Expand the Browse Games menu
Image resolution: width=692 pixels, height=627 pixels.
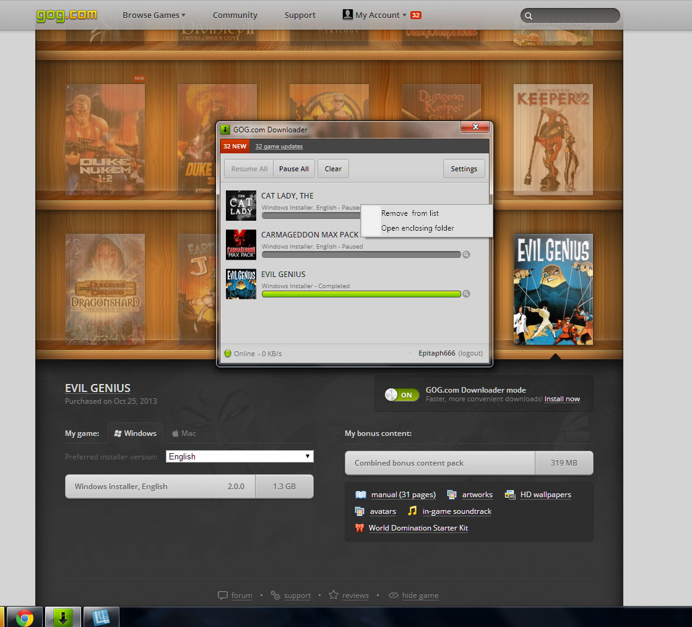154,15
